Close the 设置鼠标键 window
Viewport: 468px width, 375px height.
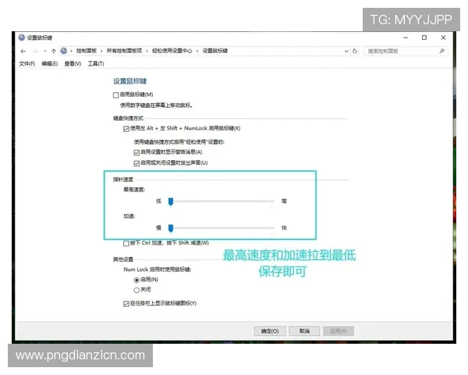tap(443, 37)
